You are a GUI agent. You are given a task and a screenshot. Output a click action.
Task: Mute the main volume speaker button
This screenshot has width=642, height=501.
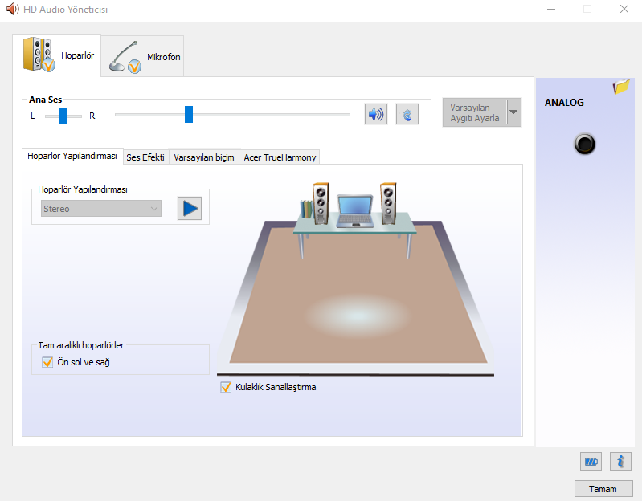pos(375,114)
